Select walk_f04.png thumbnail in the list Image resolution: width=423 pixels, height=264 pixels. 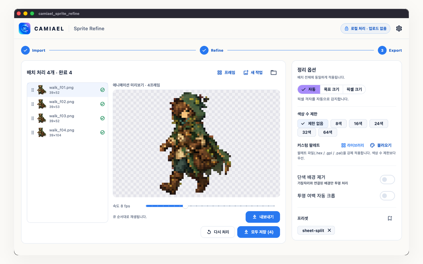pos(42,133)
